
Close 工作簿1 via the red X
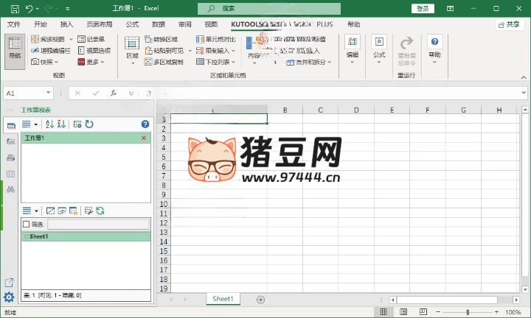coord(144,138)
